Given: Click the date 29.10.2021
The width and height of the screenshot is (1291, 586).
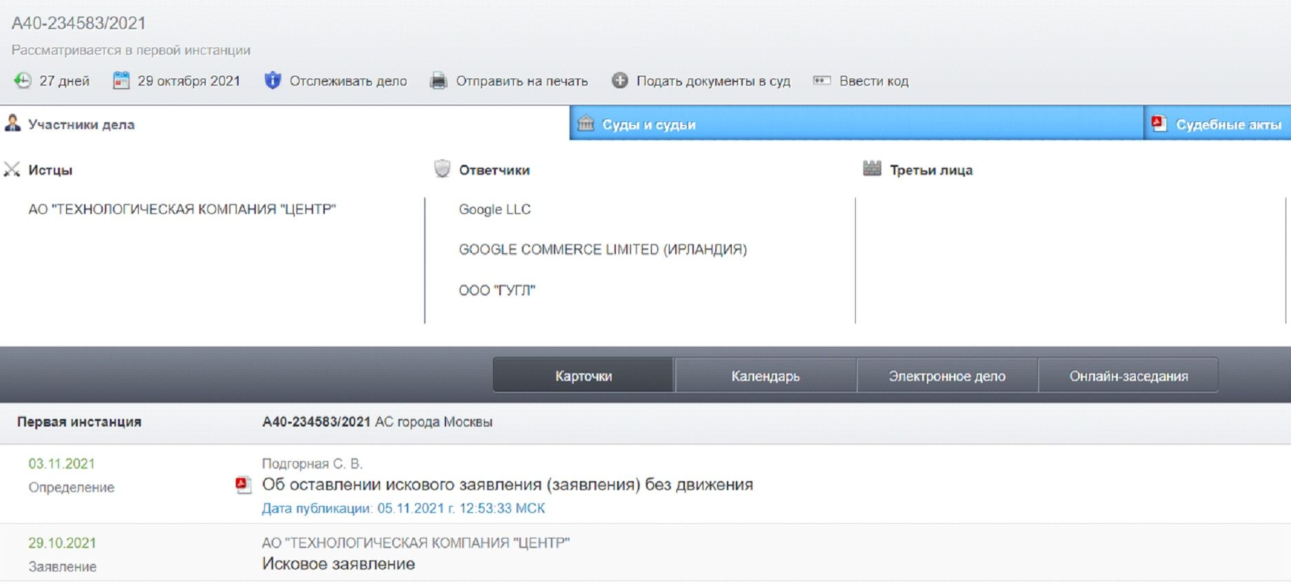Looking at the screenshot, I should tap(62, 543).
